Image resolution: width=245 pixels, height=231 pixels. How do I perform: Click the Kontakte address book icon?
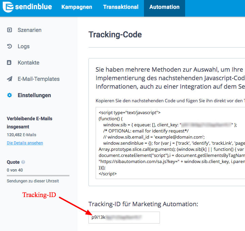coord(9,63)
